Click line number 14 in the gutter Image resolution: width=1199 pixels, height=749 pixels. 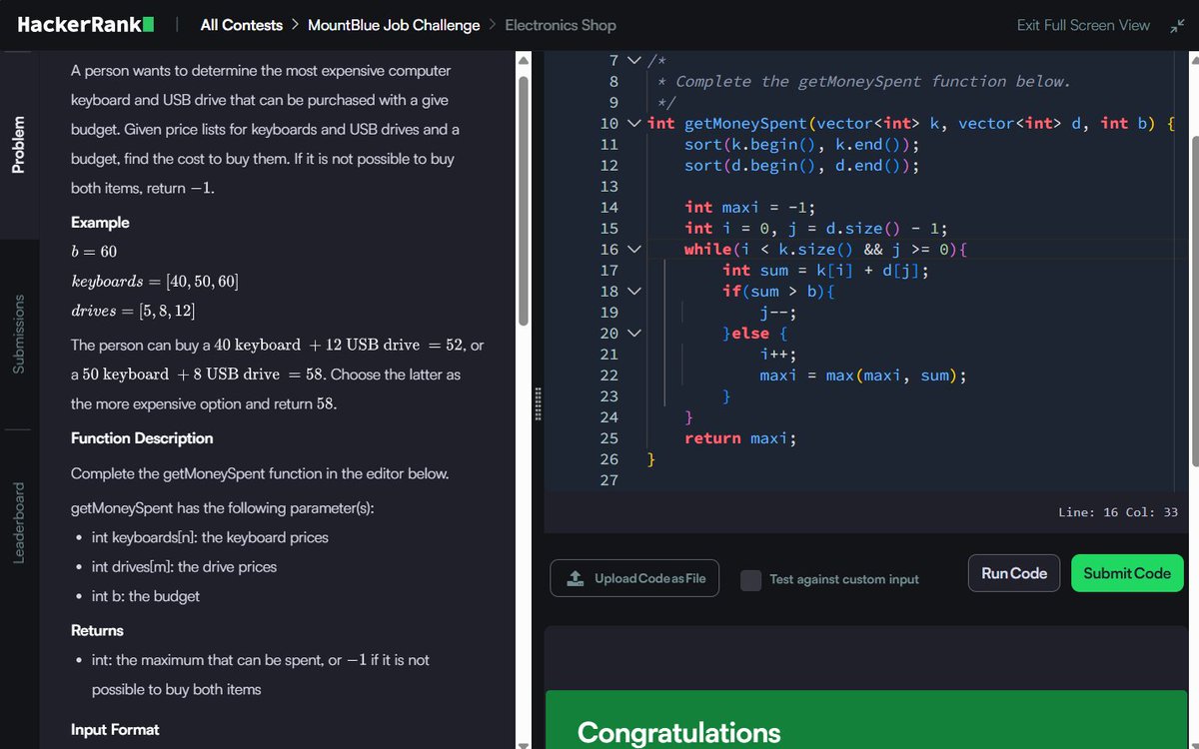click(x=608, y=207)
